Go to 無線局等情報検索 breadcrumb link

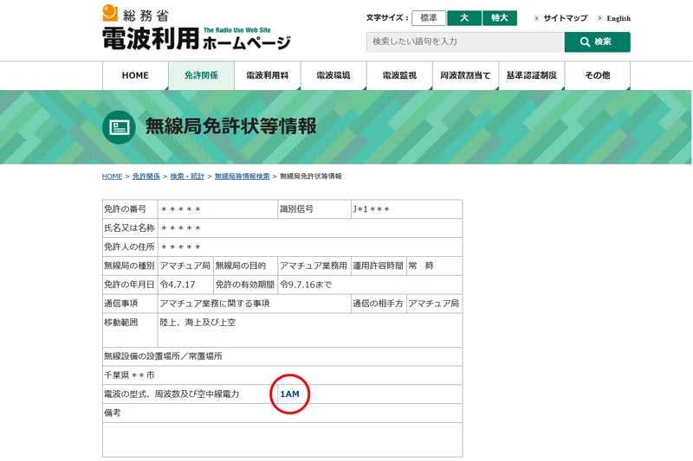(x=241, y=176)
